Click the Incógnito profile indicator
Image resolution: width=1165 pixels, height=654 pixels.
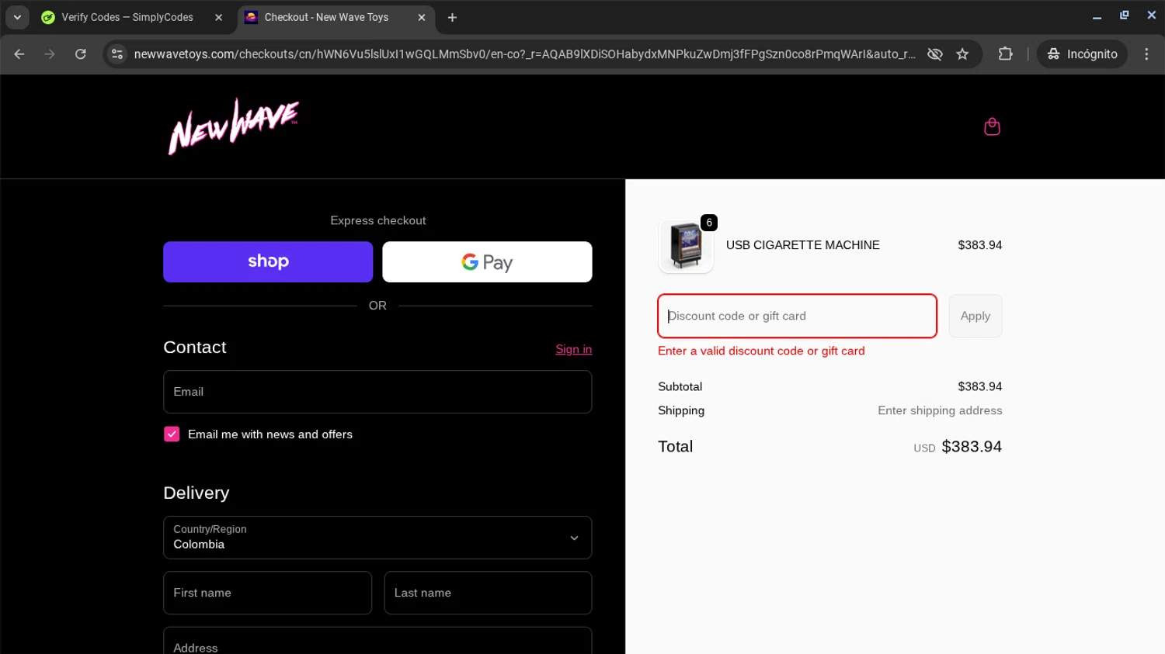click(1082, 54)
